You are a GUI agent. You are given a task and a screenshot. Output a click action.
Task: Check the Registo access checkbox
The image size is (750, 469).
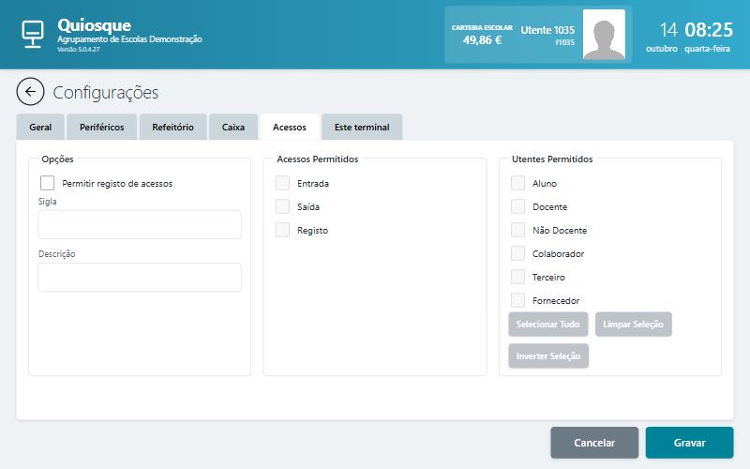[282, 230]
